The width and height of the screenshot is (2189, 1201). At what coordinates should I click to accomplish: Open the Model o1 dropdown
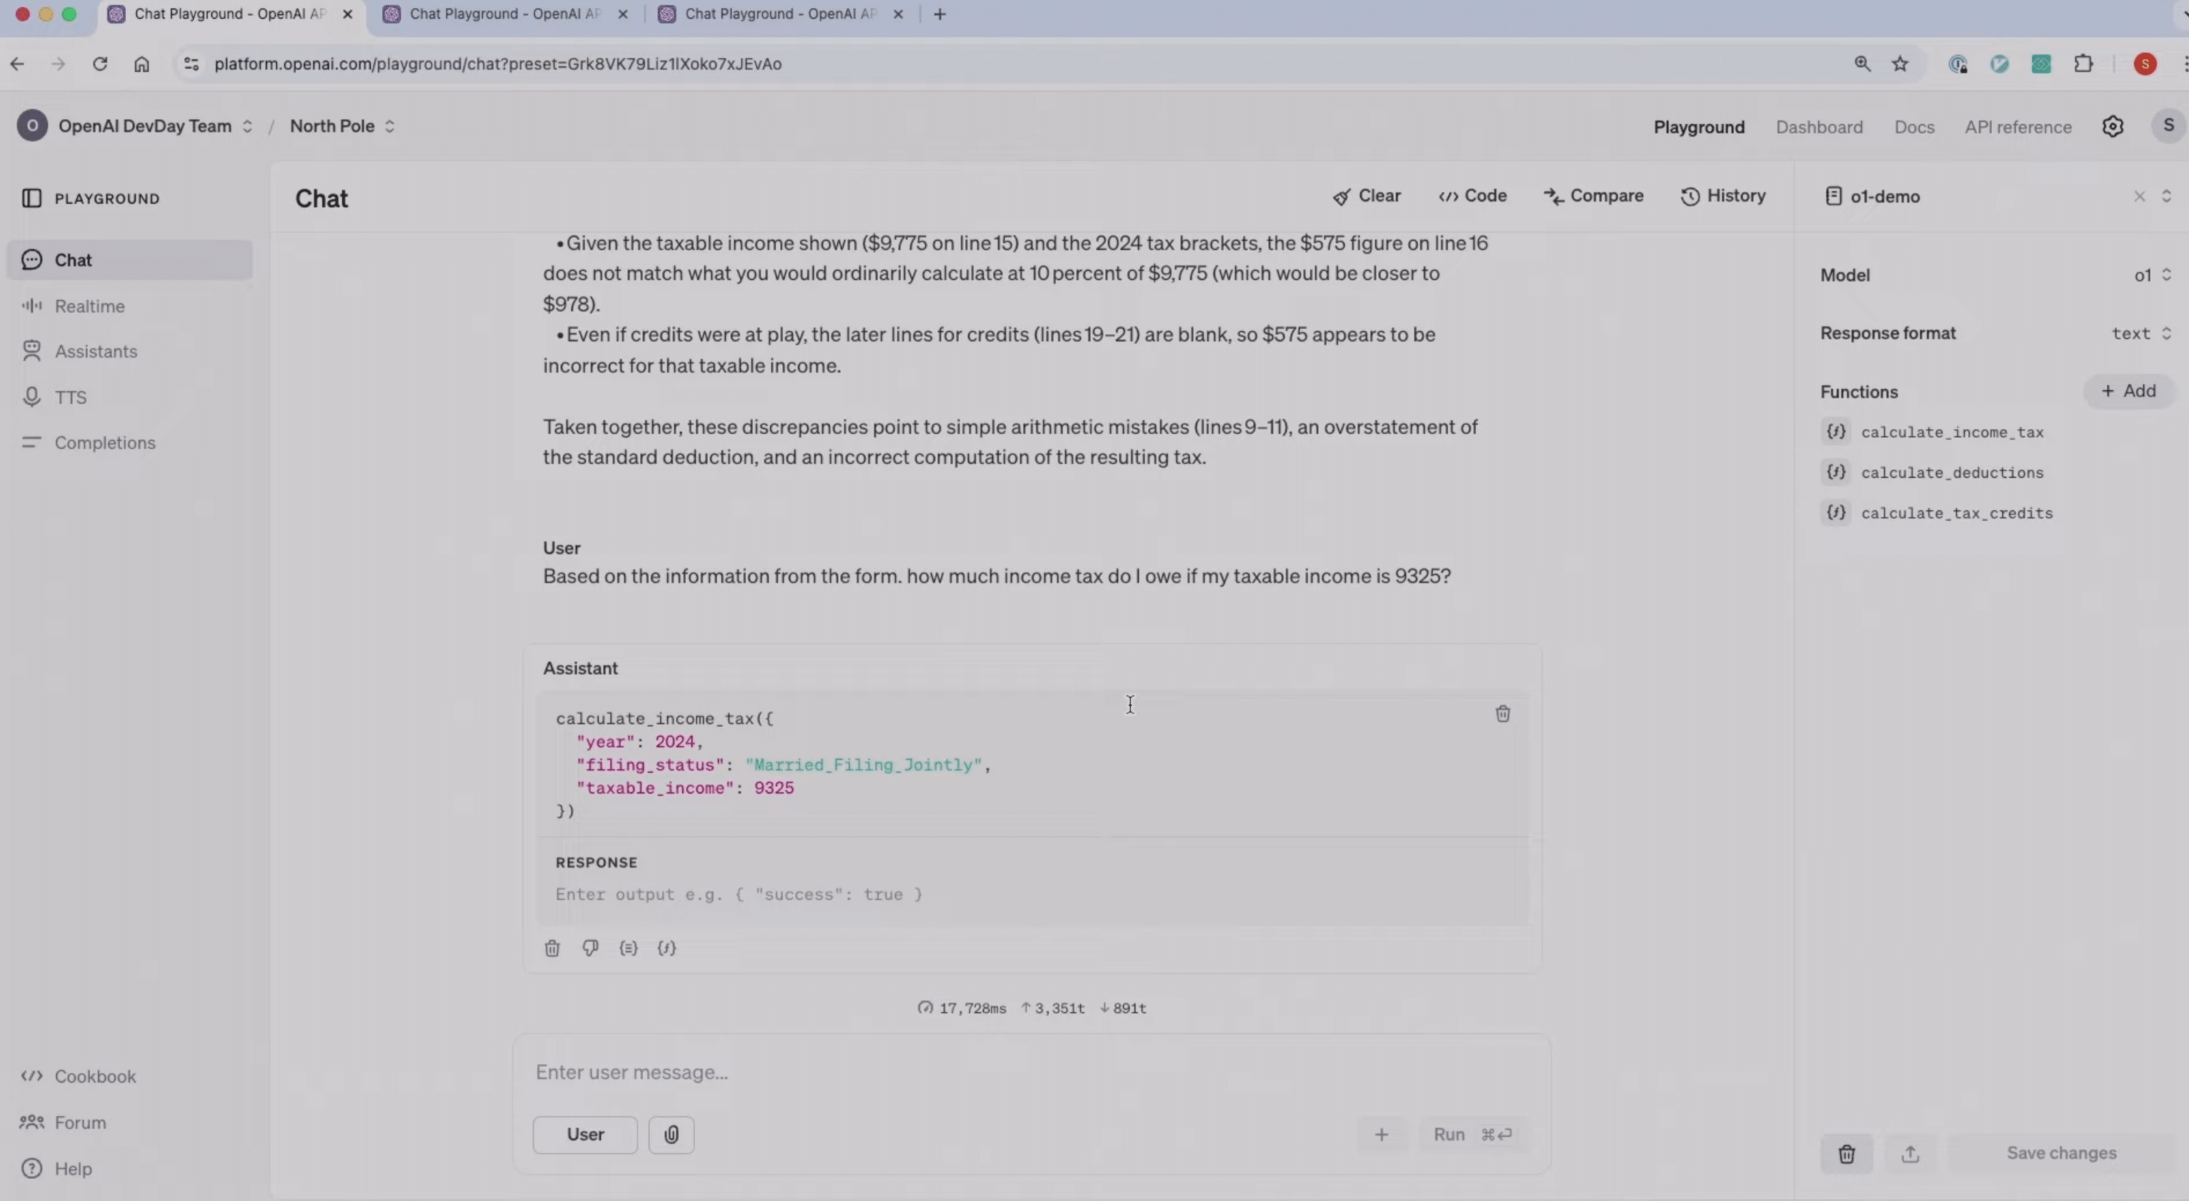click(x=2152, y=275)
